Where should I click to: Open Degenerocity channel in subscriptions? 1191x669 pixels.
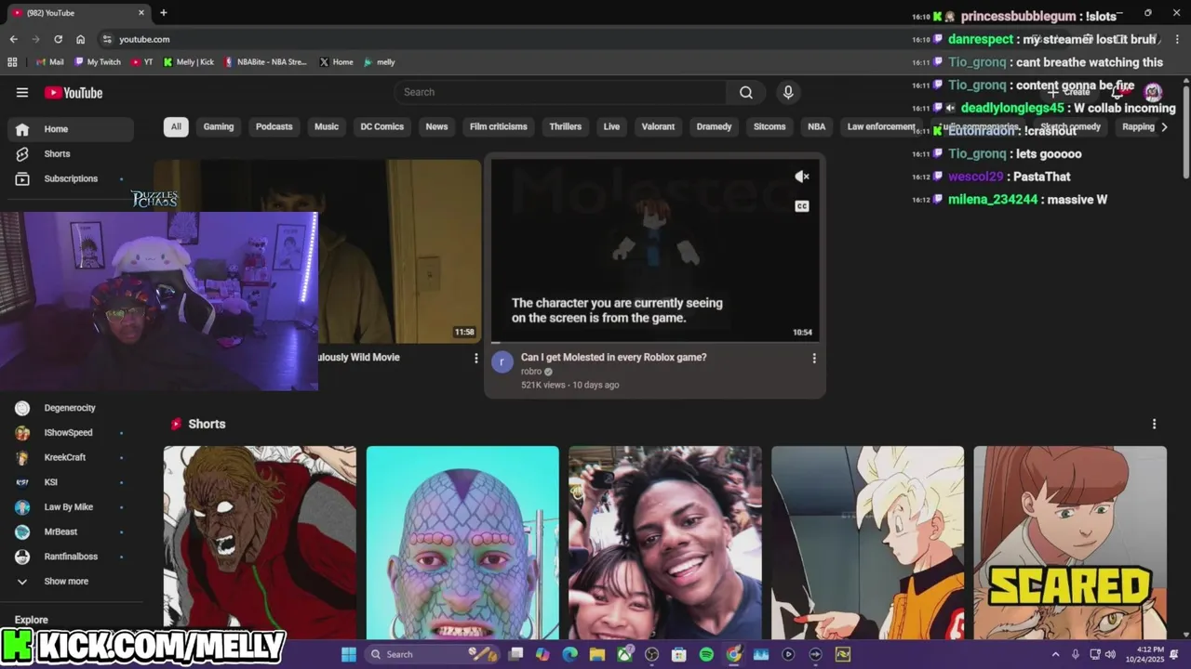pyautogui.click(x=71, y=408)
